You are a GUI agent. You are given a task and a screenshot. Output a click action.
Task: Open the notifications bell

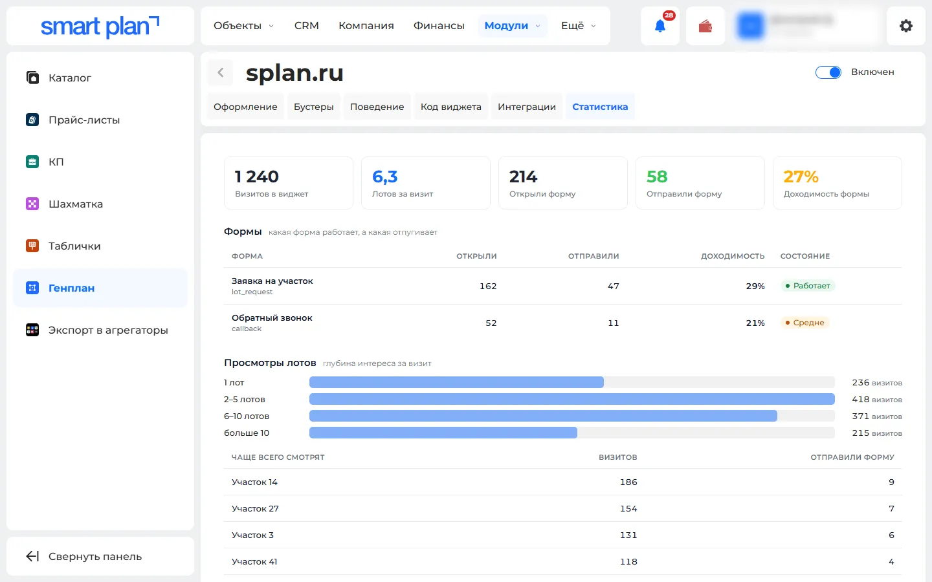(660, 26)
